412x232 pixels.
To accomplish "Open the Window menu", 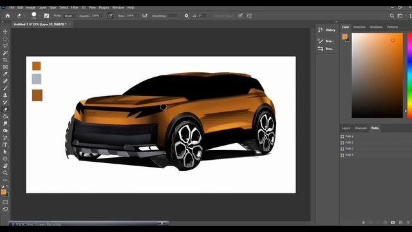I will (118, 8).
